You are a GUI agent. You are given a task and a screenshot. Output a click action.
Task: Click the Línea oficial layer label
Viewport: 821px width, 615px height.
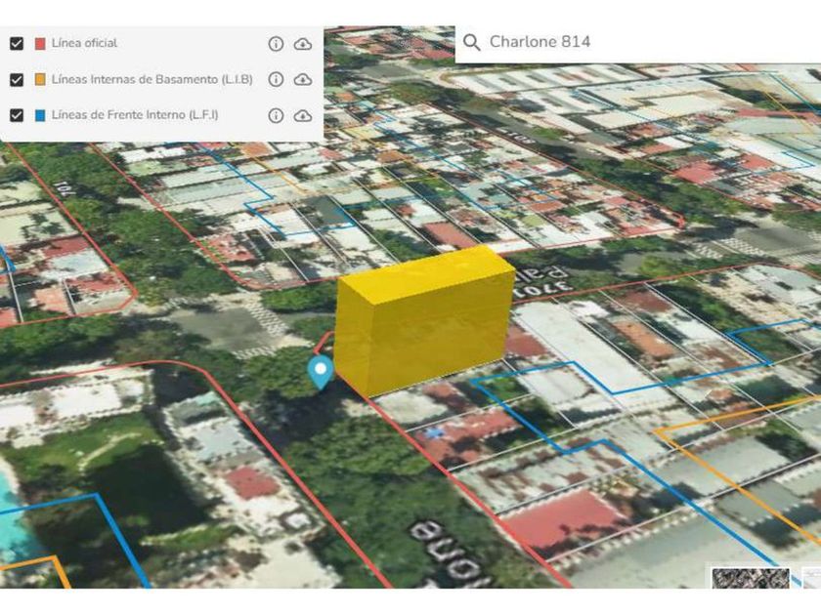coord(85,44)
